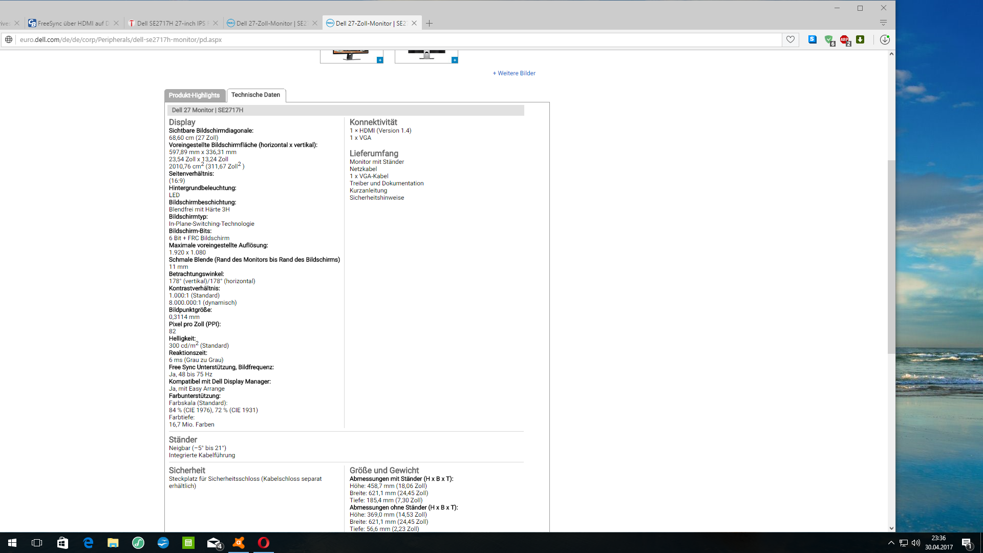This screenshot has height=553, width=983.
Task: Open the volume control in tray
Action: click(916, 543)
